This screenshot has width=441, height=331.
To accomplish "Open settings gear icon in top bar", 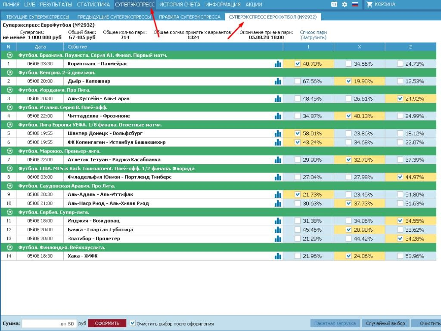I will click(345, 4).
